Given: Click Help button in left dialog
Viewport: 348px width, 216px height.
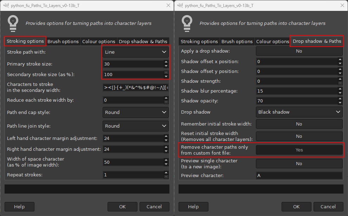Looking at the screenshot, I should point(20,207).
